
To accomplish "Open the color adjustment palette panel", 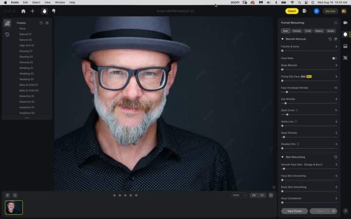I will coord(345,23).
